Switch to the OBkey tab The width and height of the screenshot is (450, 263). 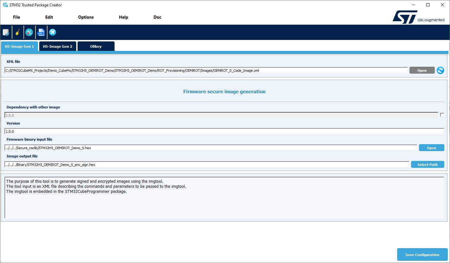click(x=96, y=46)
